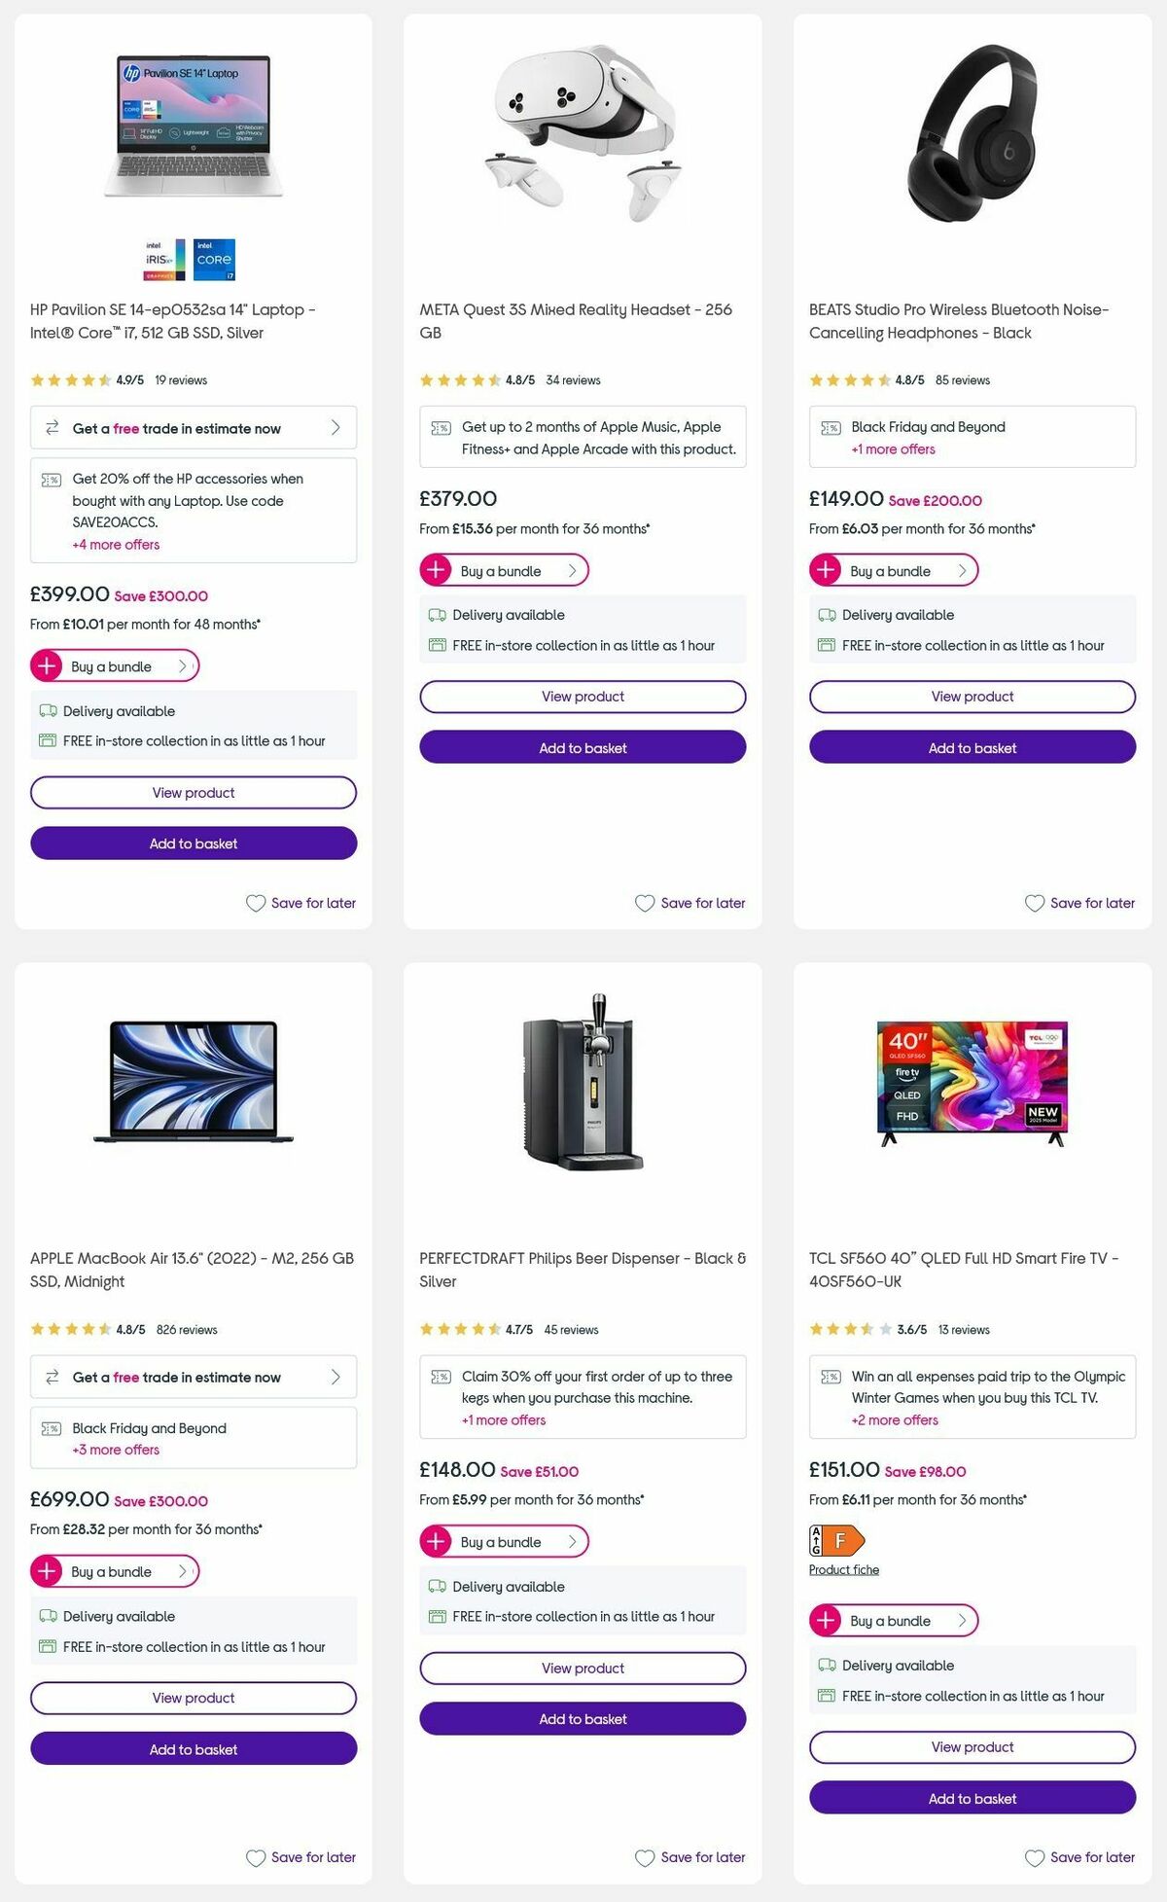The image size is (1167, 1902).
Task: Save the META Quest 3S for later
Action: [x=690, y=903]
